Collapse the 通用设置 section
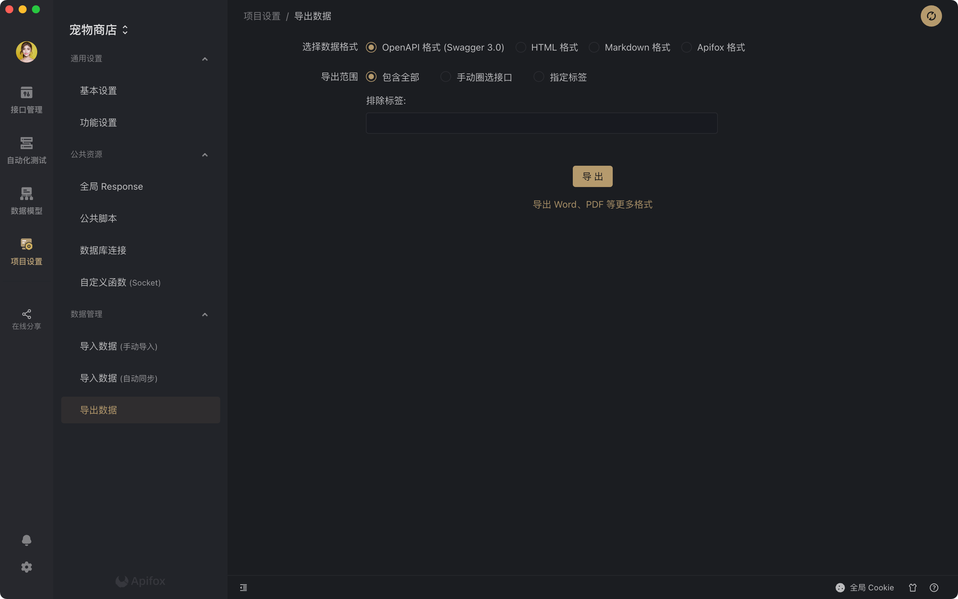The height and width of the screenshot is (599, 958). pos(205,59)
